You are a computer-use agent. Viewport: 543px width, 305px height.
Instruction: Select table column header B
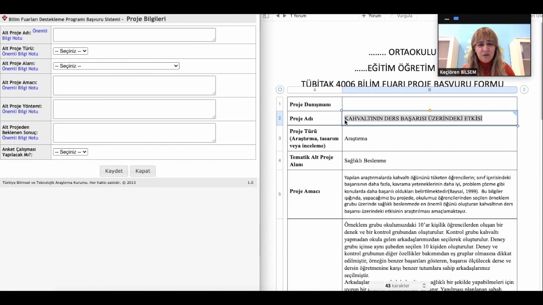(429, 90)
